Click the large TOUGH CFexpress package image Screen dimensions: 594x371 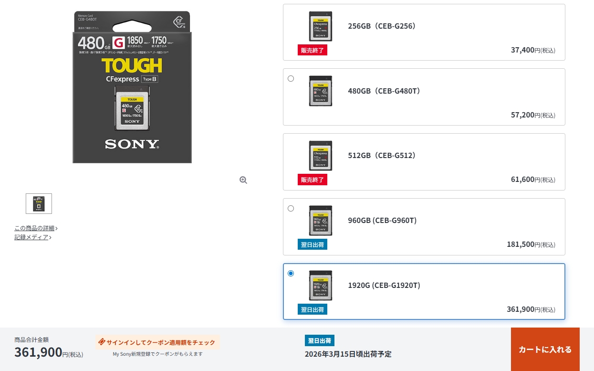(x=132, y=87)
